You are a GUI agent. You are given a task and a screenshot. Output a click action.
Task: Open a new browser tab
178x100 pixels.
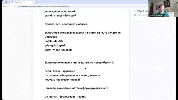(36, 2)
